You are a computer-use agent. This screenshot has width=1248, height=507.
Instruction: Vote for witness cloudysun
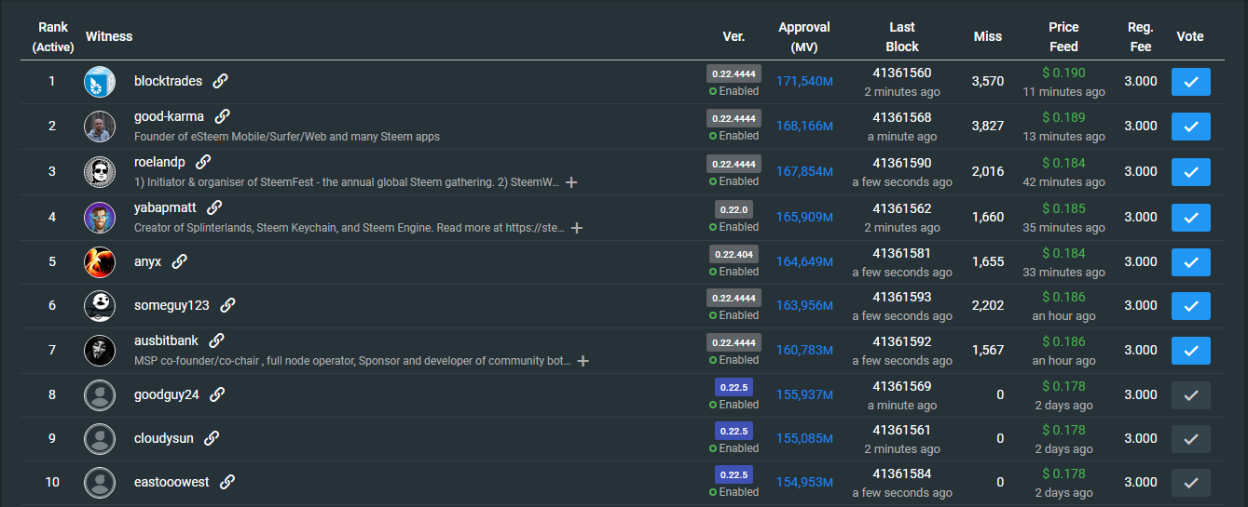tap(1190, 439)
